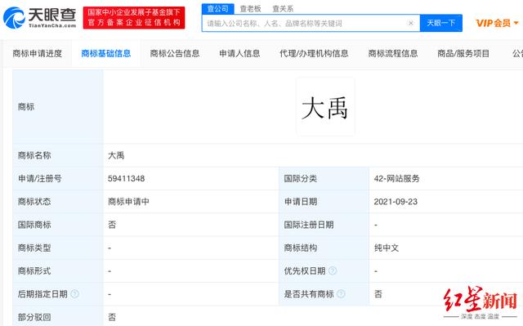The width and height of the screenshot is (523, 326).
Task: Click the TianYanCha logo
Action: point(40,17)
